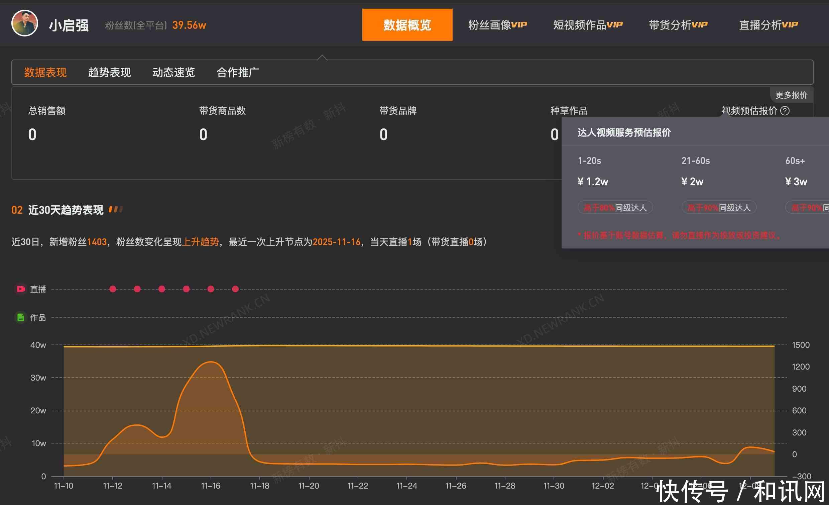Image resolution: width=829 pixels, height=505 pixels.
Task: Click the 高于80%同级达人 badge
Action: (x=615, y=208)
